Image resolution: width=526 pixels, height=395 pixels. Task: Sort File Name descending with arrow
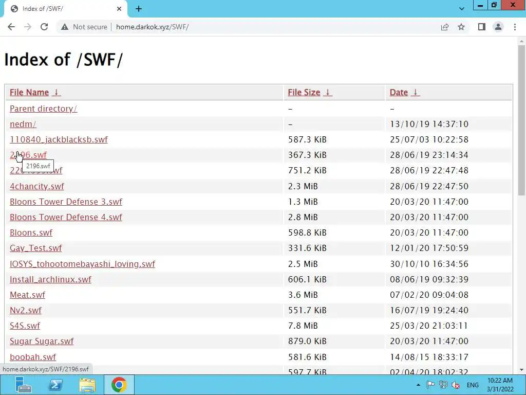[57, 93]
